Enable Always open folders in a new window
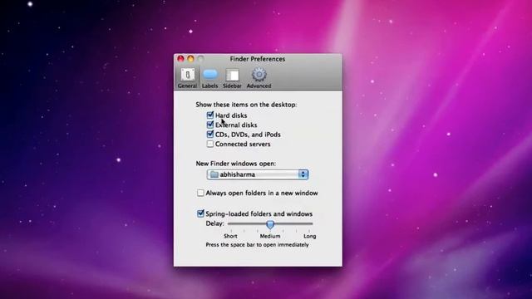The image size is (532, 299). pyautogui.click(x=200, y=193)
